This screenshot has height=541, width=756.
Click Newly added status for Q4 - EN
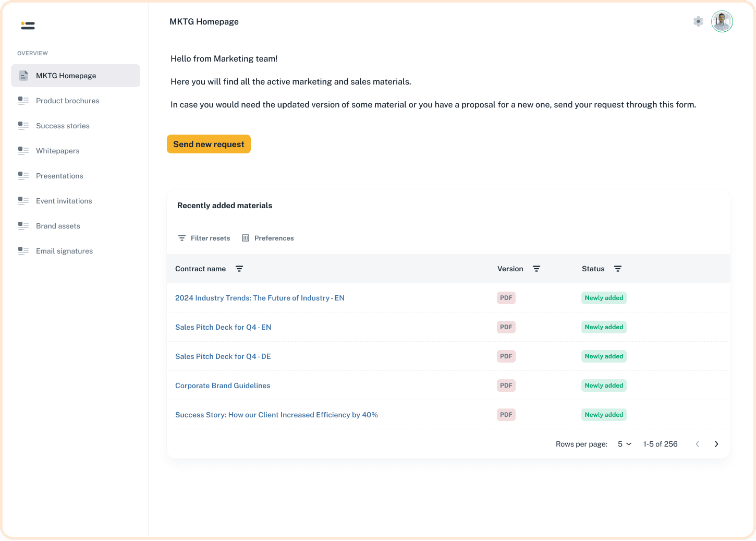point(604,327)
